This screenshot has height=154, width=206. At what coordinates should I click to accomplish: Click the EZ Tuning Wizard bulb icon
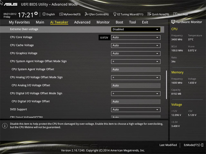(x=115, y=14)
